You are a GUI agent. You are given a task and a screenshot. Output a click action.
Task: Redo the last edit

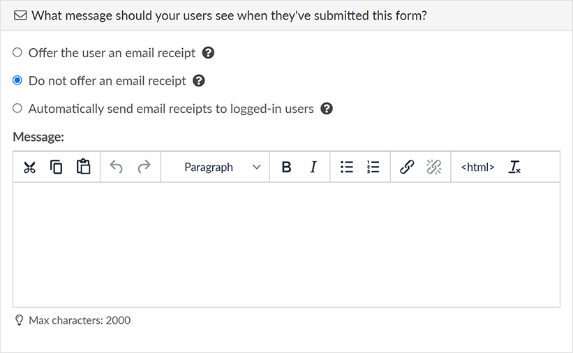pyautogui.click(x=144, y=167)
